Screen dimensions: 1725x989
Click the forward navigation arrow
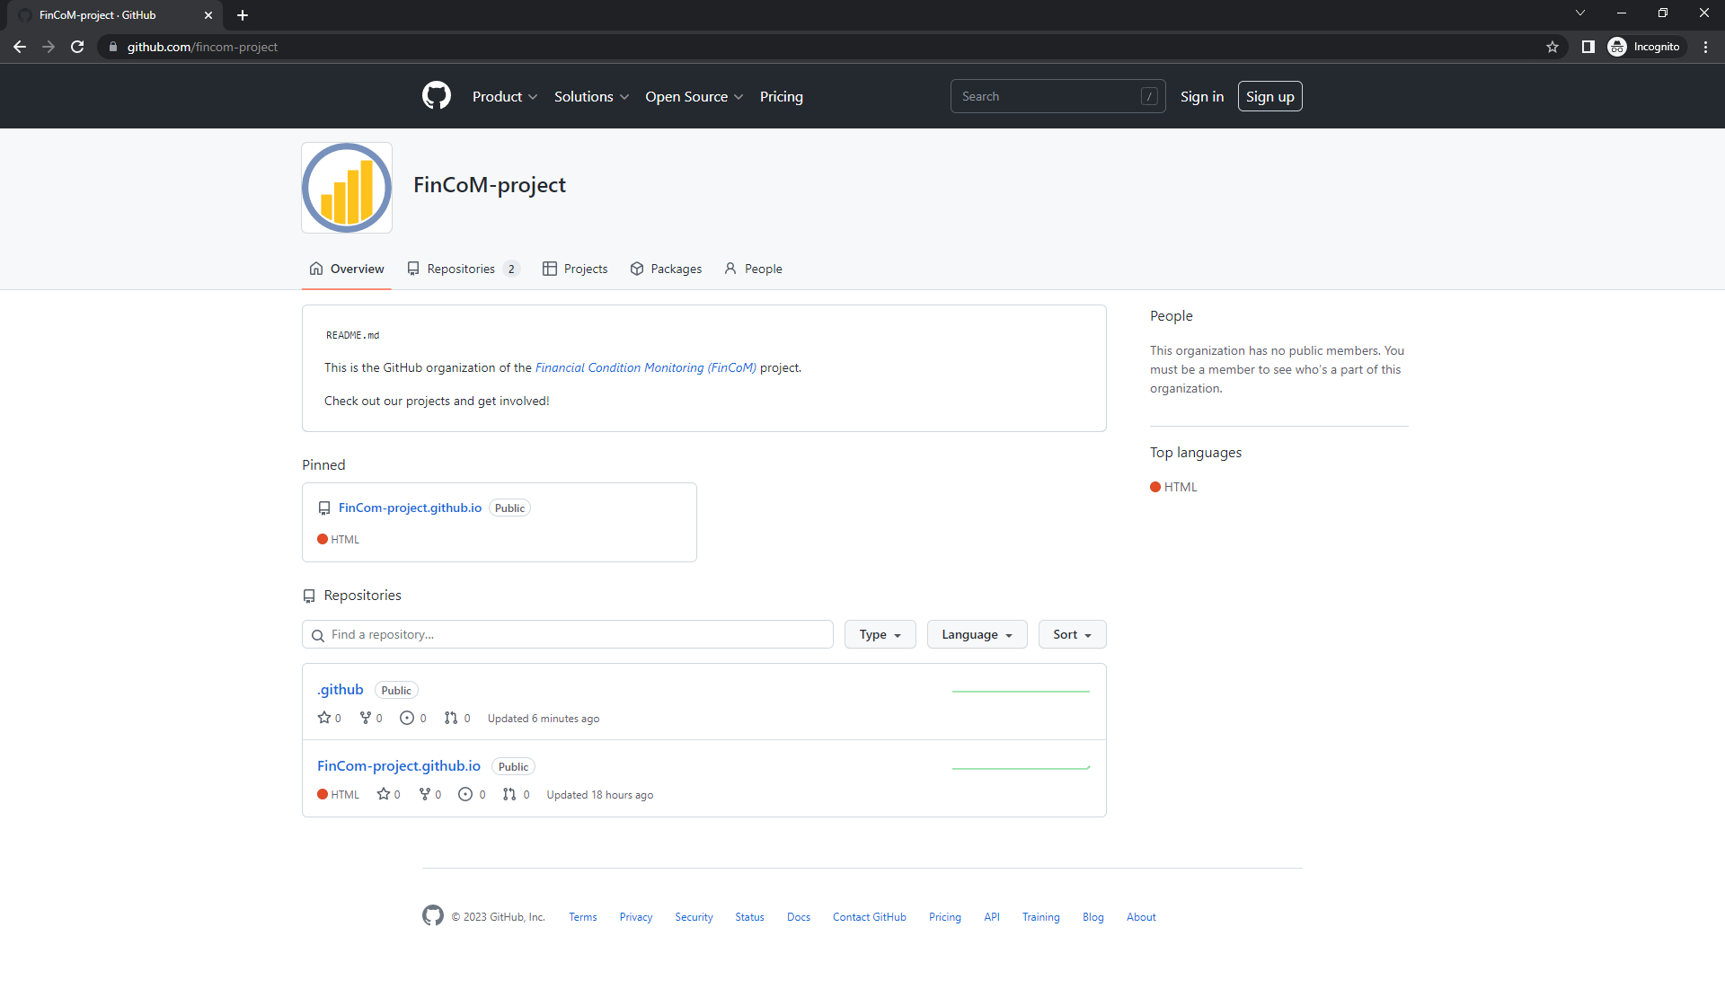click(x=49, y=47)
